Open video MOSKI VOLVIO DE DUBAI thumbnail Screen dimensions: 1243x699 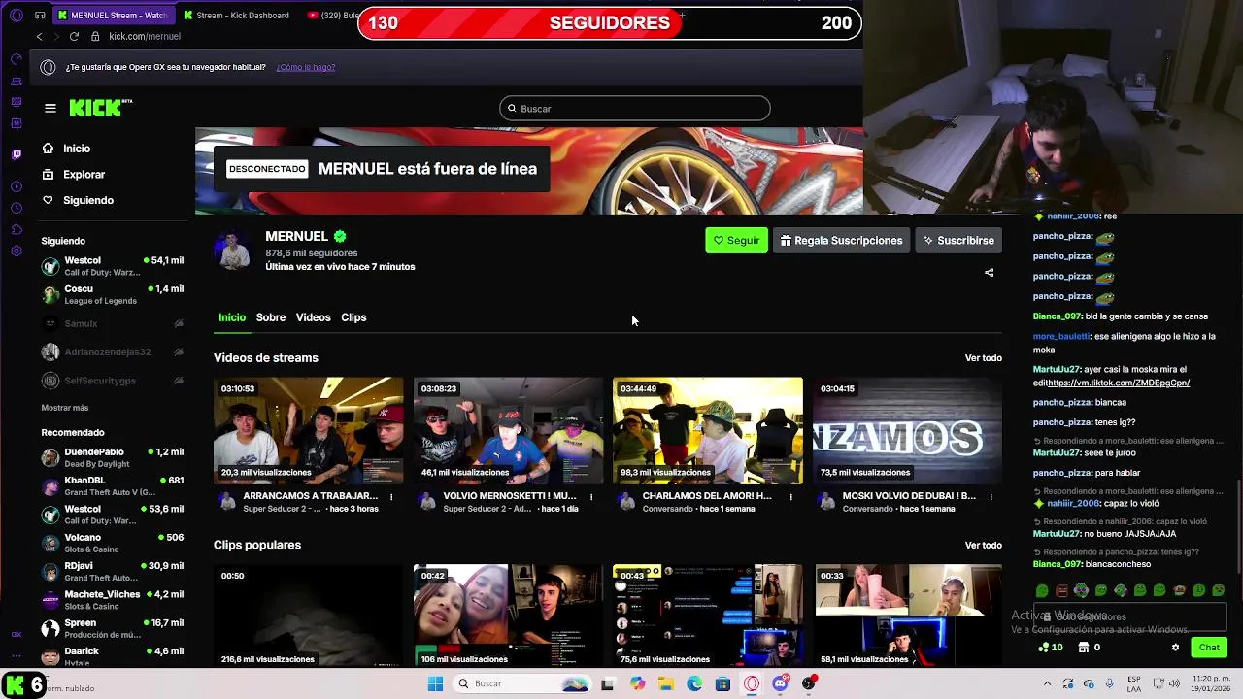[908, 430]
